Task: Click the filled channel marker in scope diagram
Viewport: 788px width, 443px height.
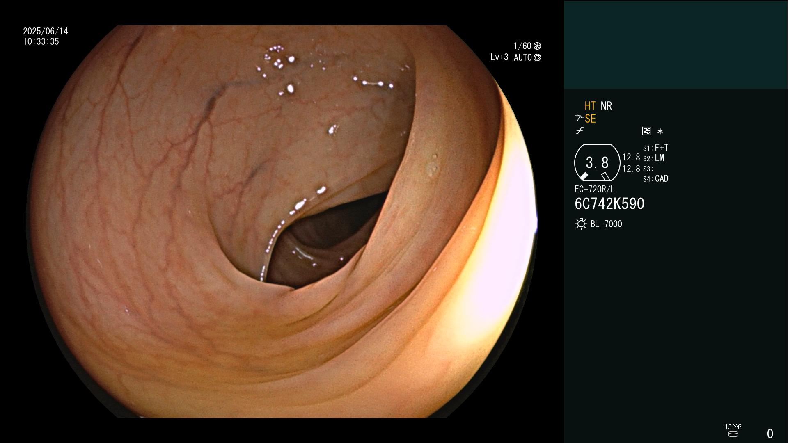Action: point(584,176)
